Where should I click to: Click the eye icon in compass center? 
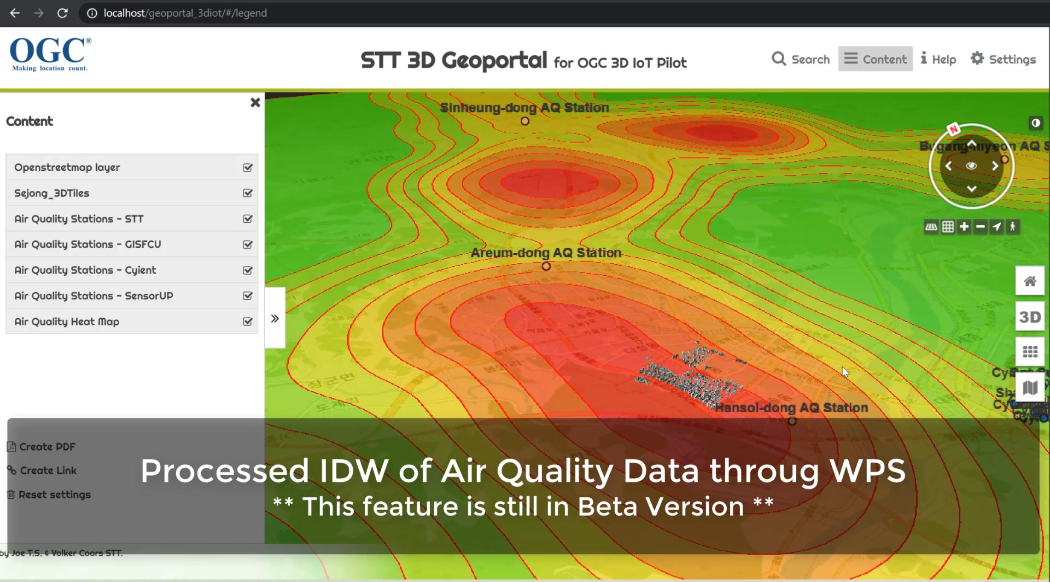(x=971, y=166)
